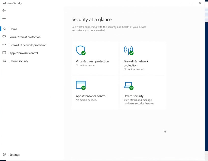208x161 pixels.
Task: Maximize the Windows Security window
Action: click(191, 3)
